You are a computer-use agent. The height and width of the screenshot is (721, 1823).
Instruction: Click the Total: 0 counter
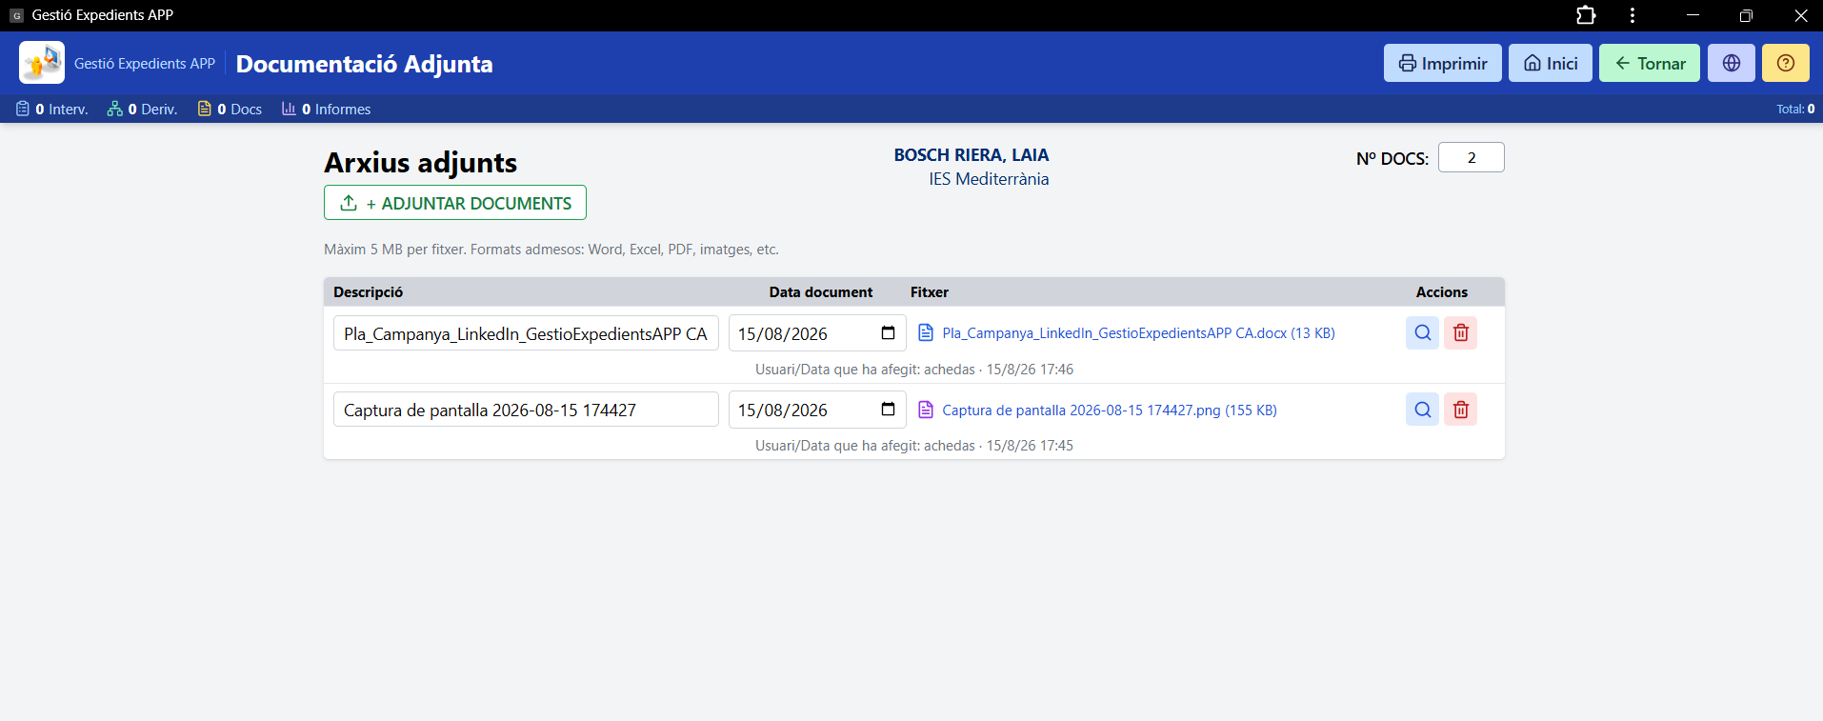(1795, 109)
